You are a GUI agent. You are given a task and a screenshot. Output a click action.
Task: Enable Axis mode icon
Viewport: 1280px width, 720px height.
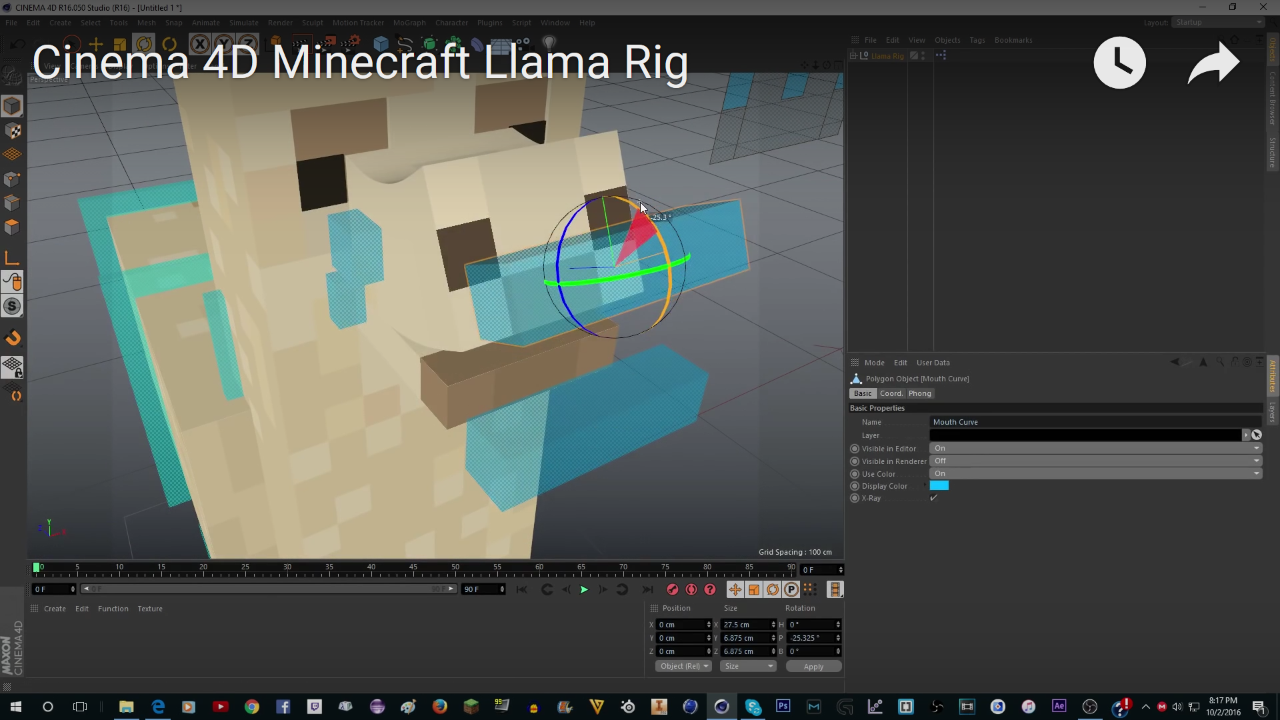coord(12,259)
